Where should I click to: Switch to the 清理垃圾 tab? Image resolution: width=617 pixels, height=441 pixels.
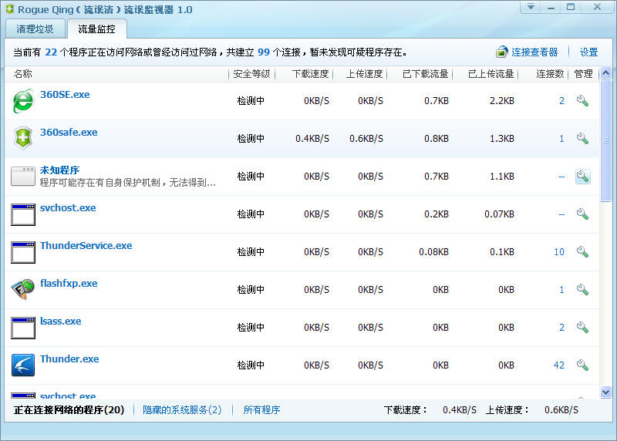click(34, 29)
